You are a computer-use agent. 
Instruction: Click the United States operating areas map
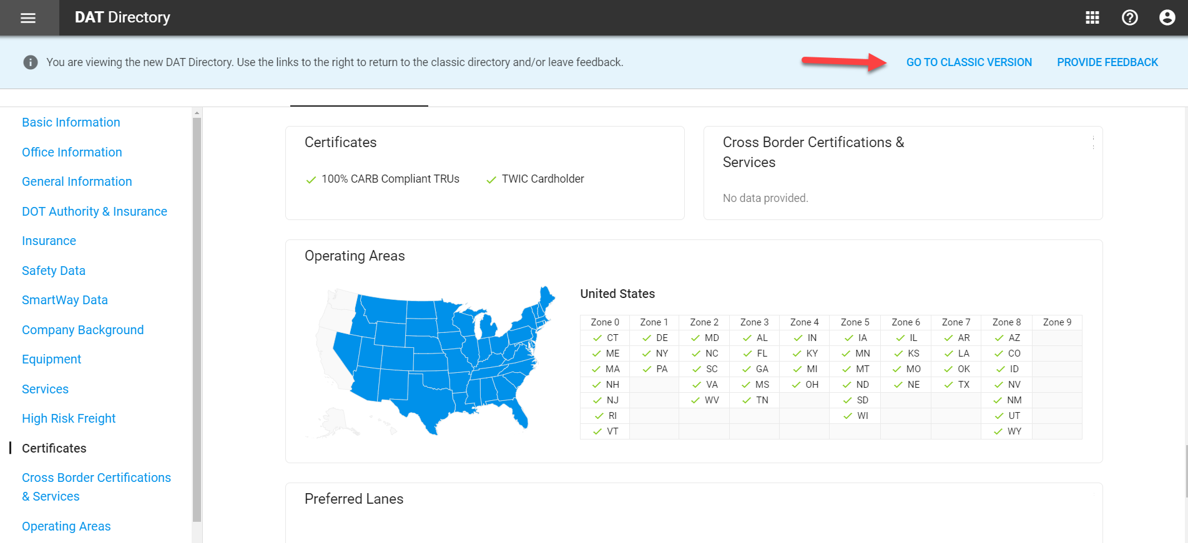click(x=431, y=362)
